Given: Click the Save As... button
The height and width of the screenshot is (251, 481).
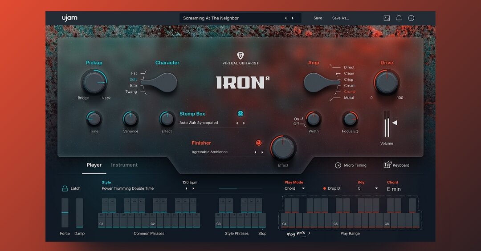Looking at the screenshot, I should [341, 18].
